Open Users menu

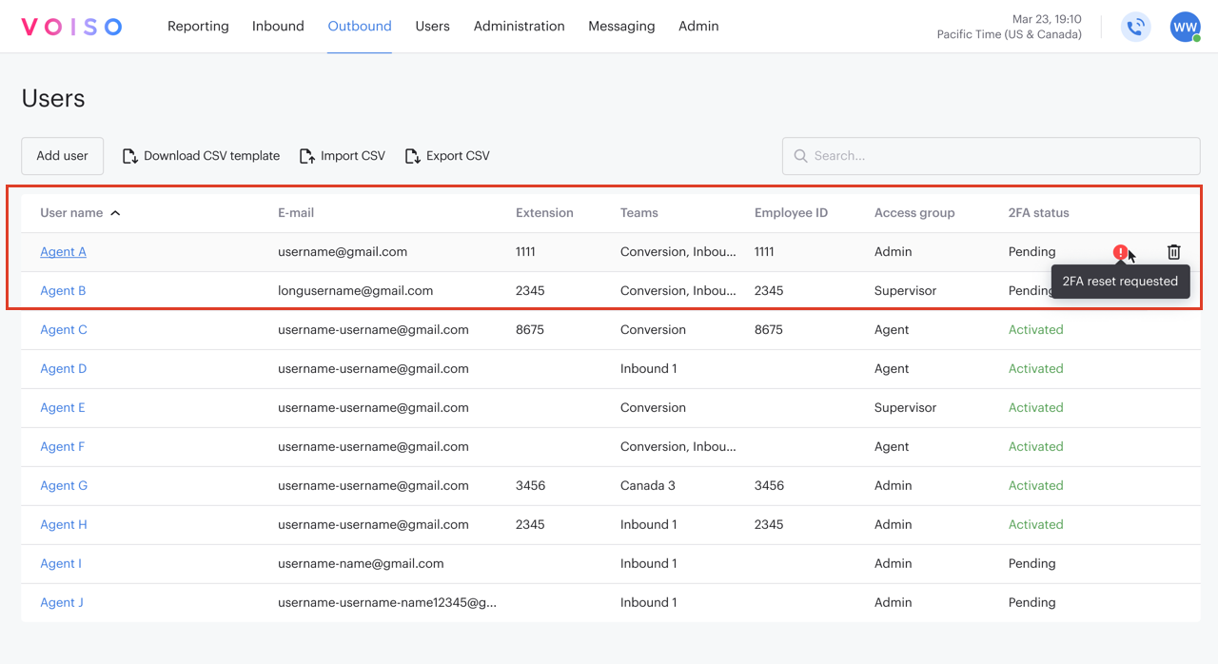[x=432, y=27]
